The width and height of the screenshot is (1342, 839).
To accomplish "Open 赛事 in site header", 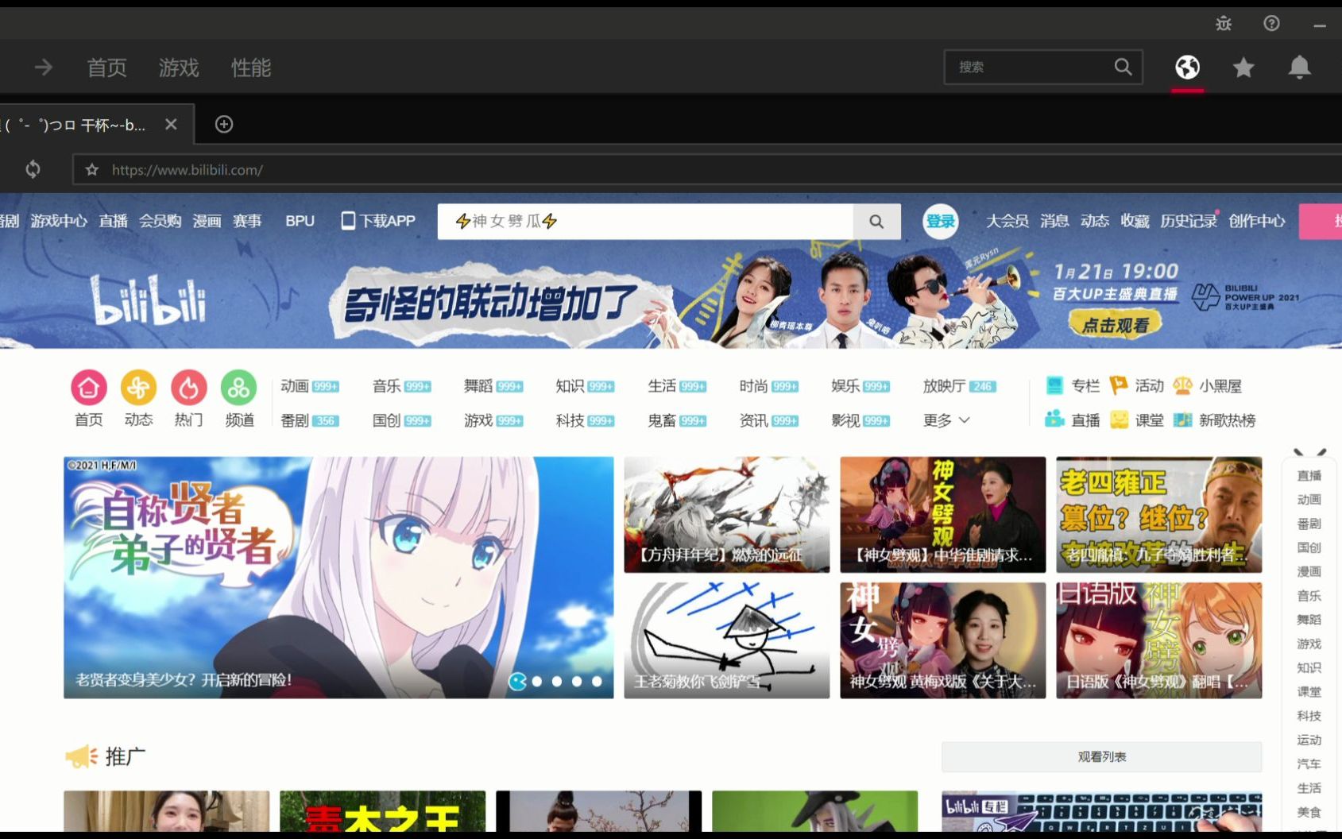I will [247, 221].
